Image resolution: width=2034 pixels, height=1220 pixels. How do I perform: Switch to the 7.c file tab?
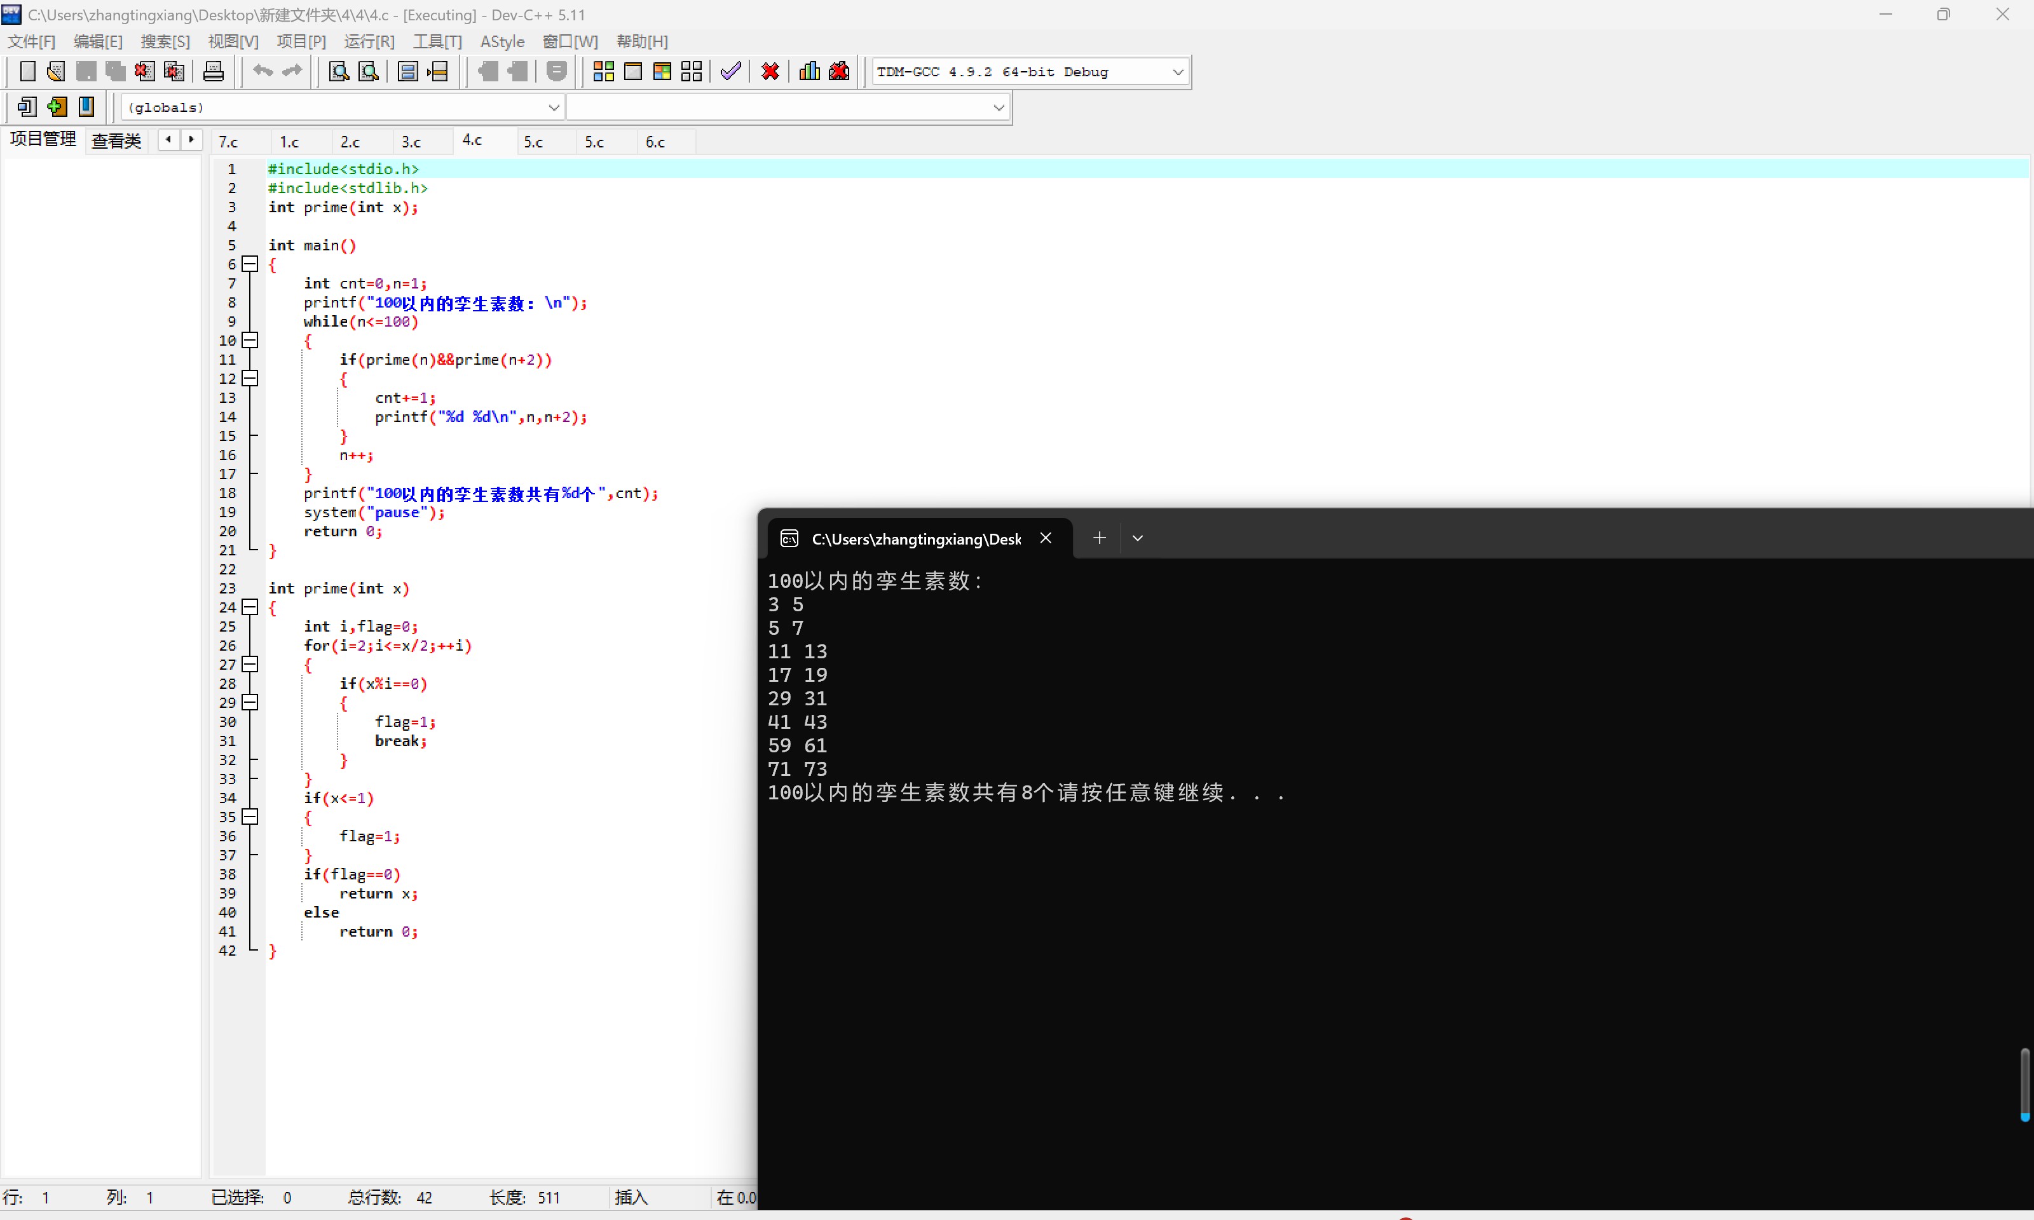coord(229,142)
